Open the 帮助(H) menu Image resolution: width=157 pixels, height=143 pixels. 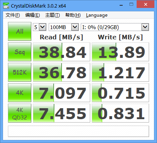pos(73,15)
